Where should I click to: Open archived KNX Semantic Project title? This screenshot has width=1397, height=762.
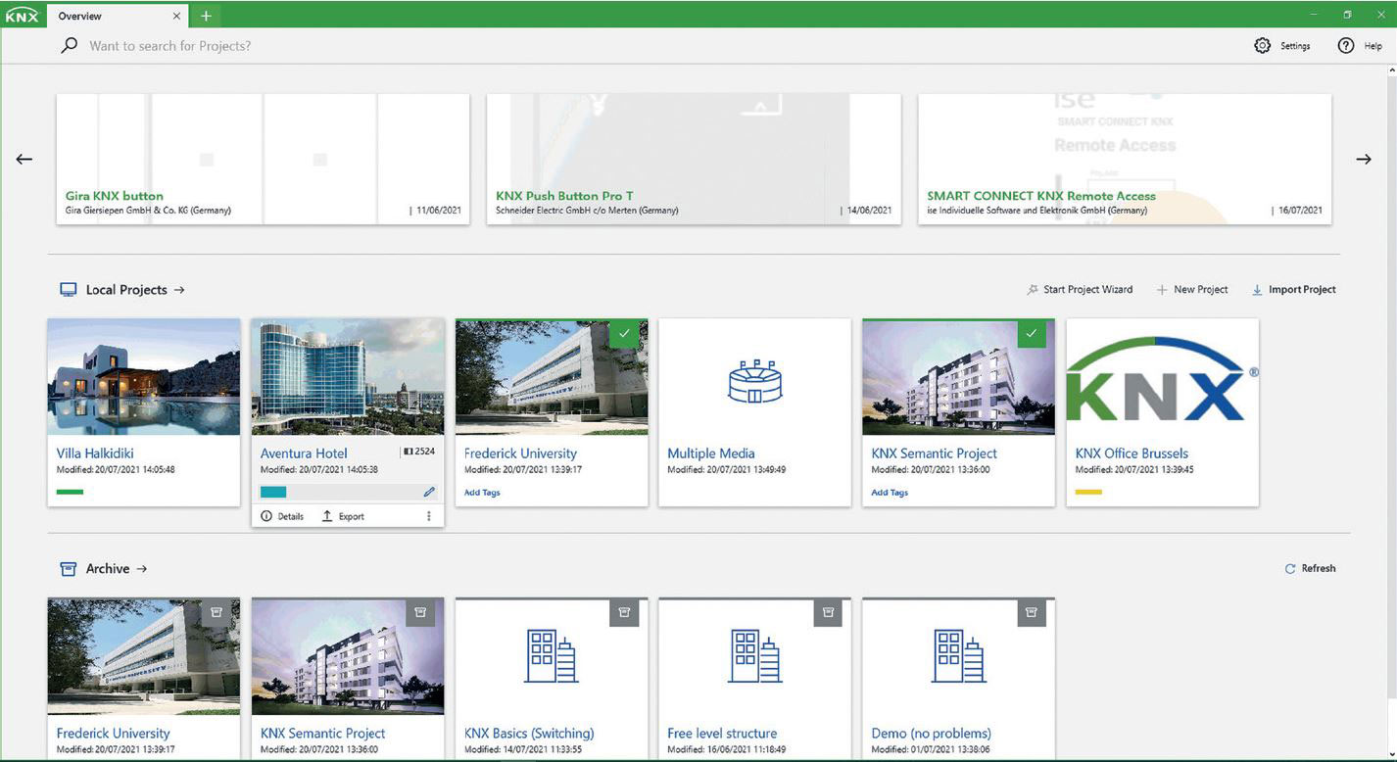click(323, 734)
